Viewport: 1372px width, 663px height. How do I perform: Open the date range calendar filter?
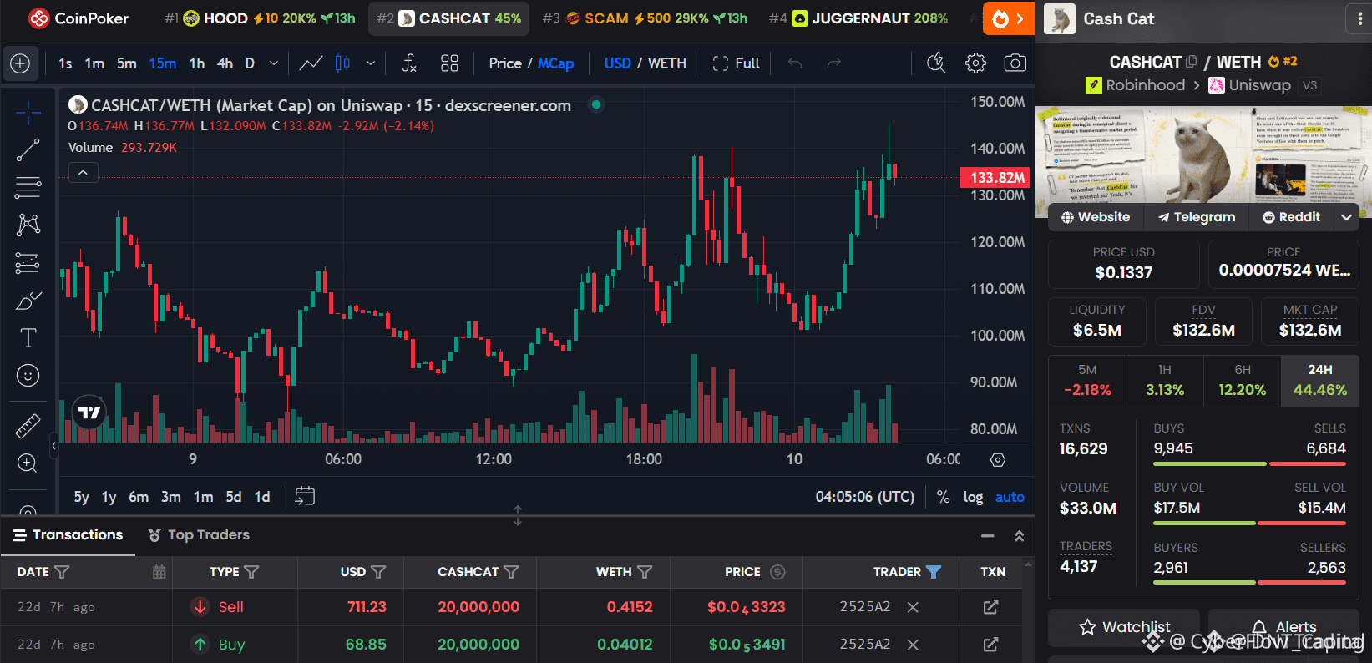[159, 572]
